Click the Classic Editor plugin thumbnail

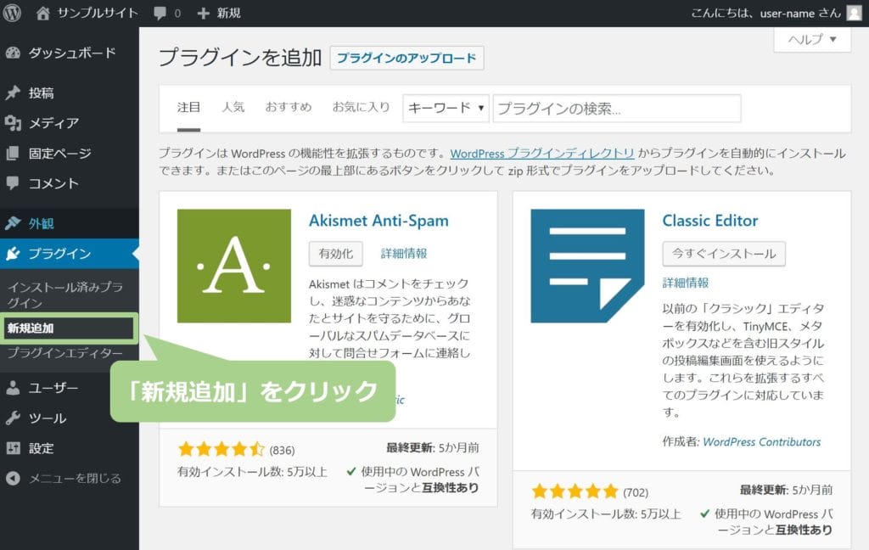point(587,266)
